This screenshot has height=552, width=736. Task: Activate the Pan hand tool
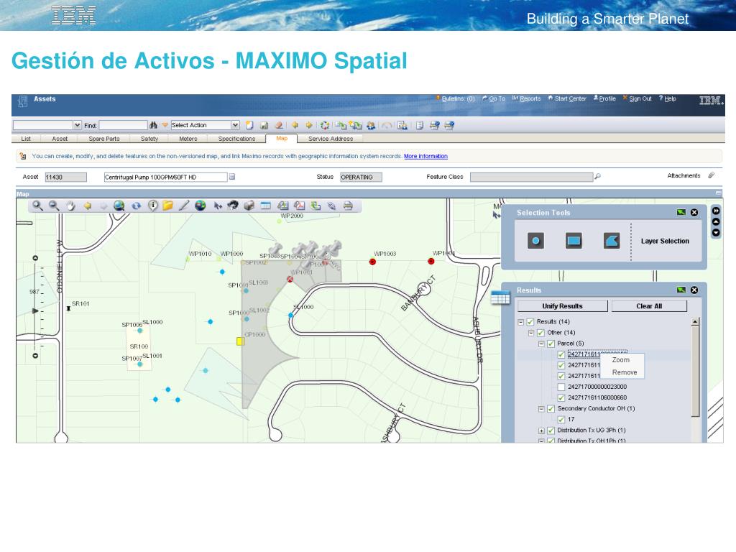[x=70, y=206]
